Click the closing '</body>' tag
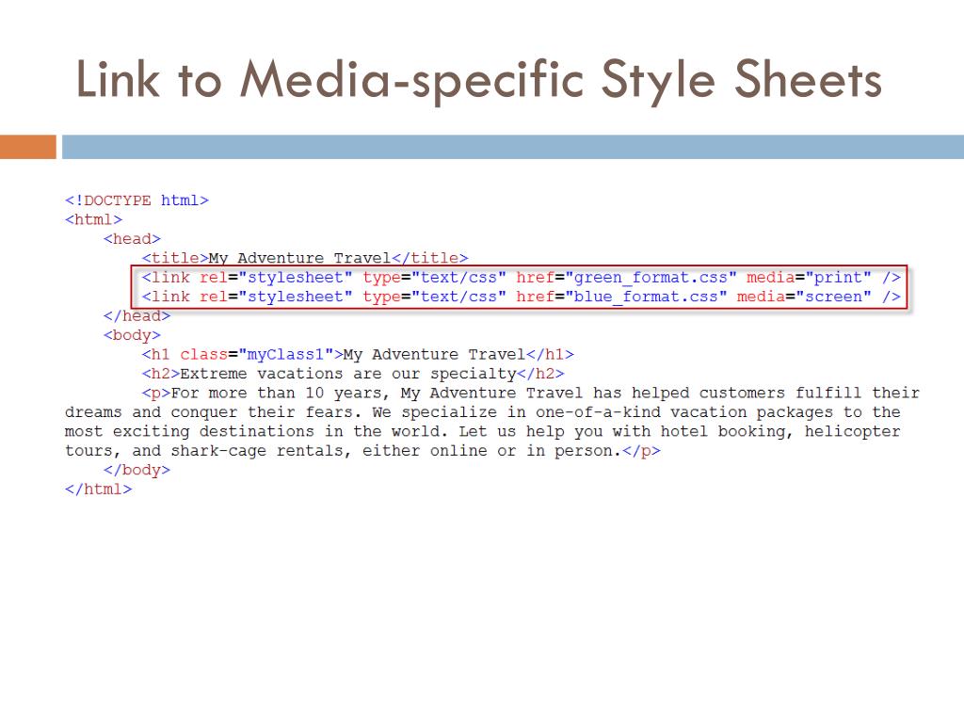 tap(137, 470)
